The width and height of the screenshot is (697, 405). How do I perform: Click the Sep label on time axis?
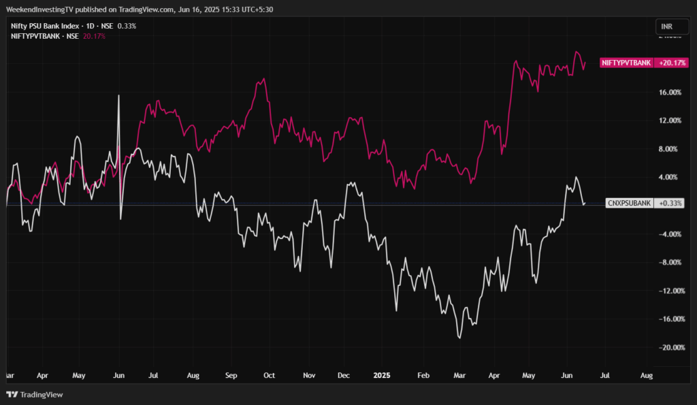(231, 376)
